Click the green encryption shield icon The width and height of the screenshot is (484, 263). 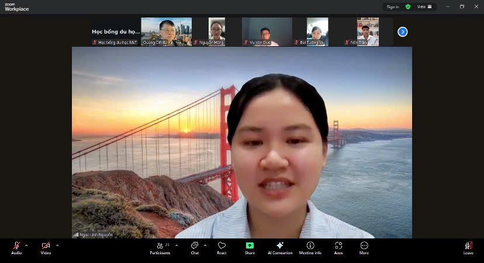tap(408, 7)
